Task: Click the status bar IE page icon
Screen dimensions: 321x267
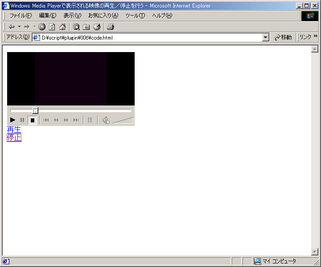Action: (6, 261)
